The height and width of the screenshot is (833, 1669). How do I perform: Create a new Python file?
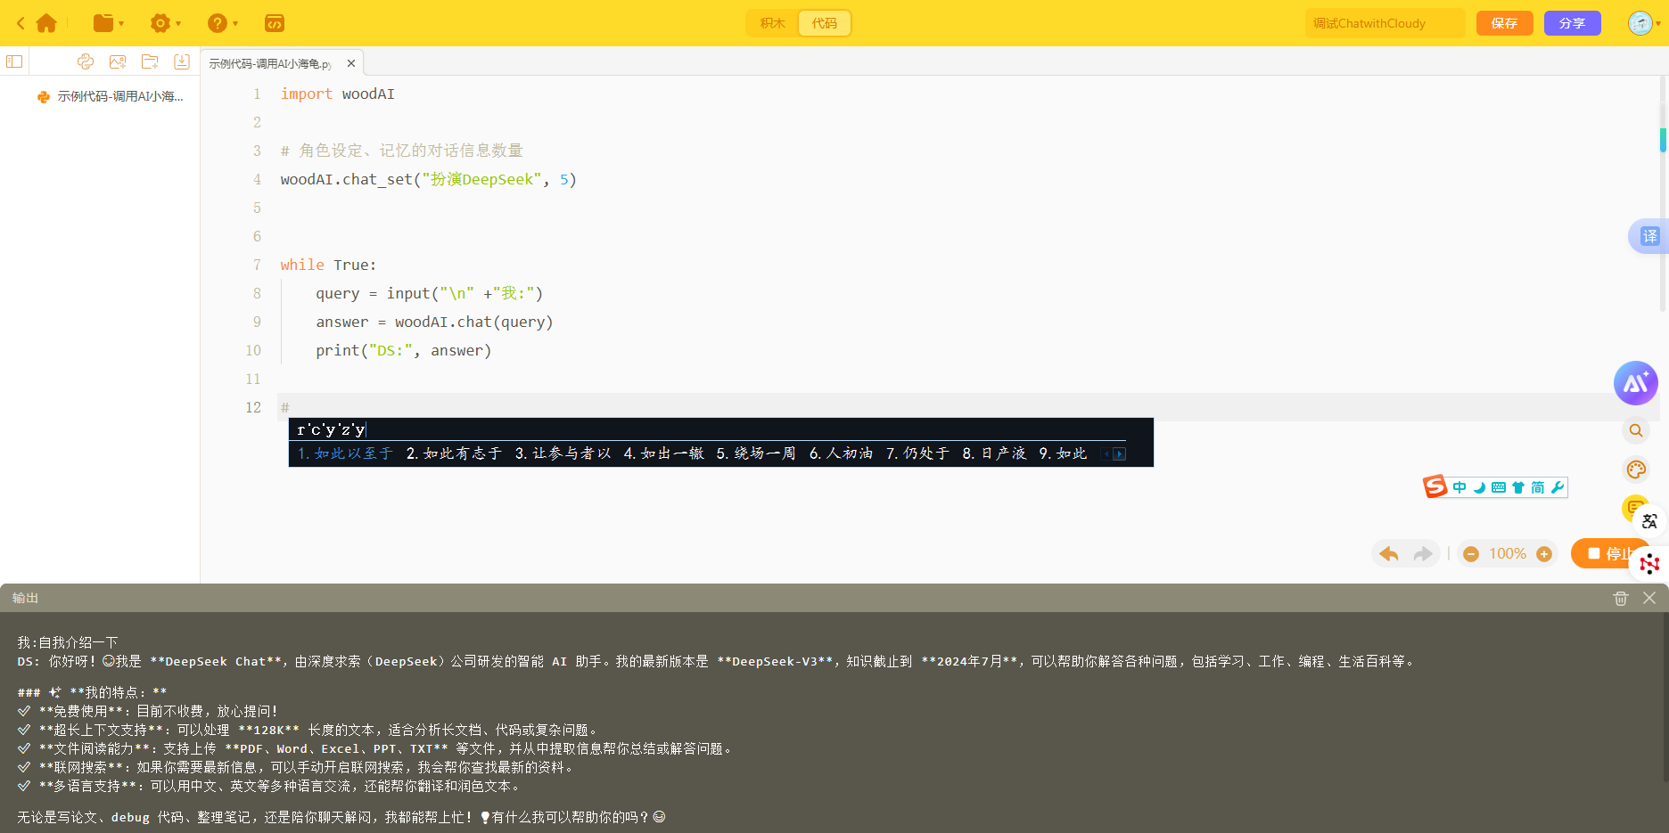(x=86, y=61)
